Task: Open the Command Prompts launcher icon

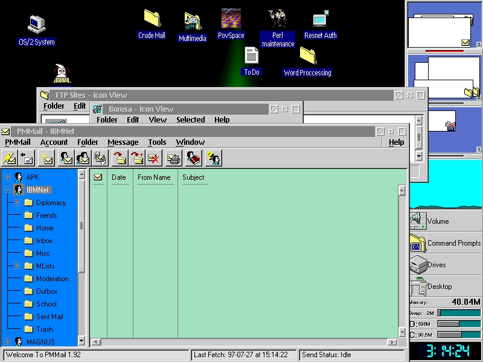Action: [x=418, y=243]
